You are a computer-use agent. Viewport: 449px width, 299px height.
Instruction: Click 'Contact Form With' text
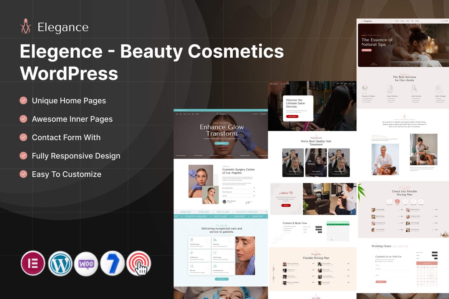tap(66, 137)
